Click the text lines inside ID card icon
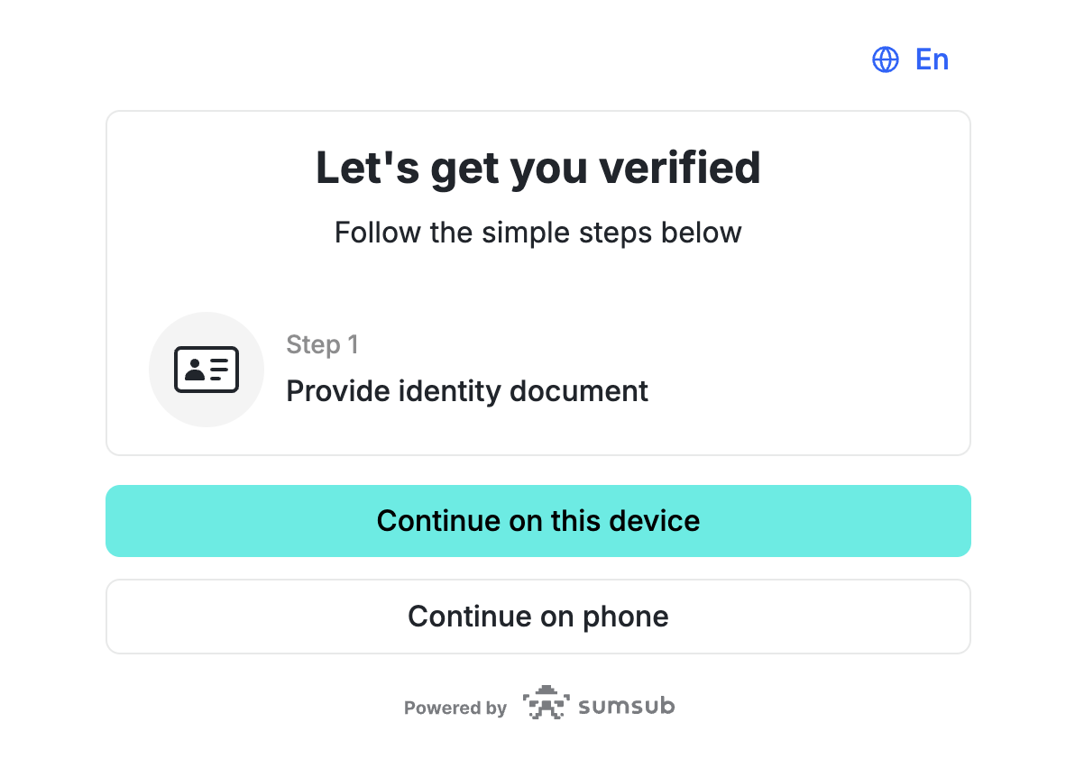The width and height of the screenshot is (1075, 777). click(219, 370)
